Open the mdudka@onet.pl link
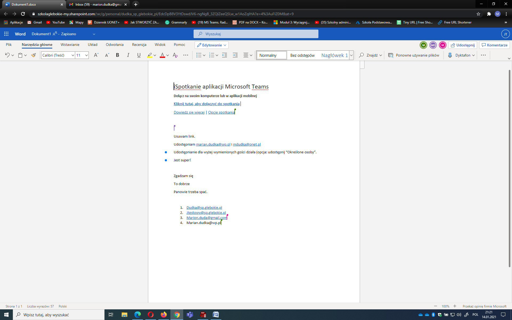512x320 pixels. (x=247, y=144)
